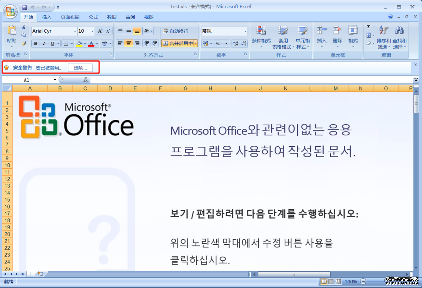
Task: Switch to the 插入 ribbon tab
Action: [x=47, y=17]
